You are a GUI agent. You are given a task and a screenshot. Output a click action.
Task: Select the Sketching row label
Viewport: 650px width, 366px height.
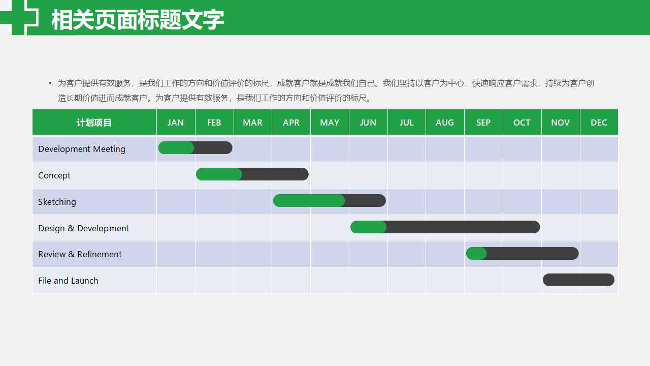(57, 202)
